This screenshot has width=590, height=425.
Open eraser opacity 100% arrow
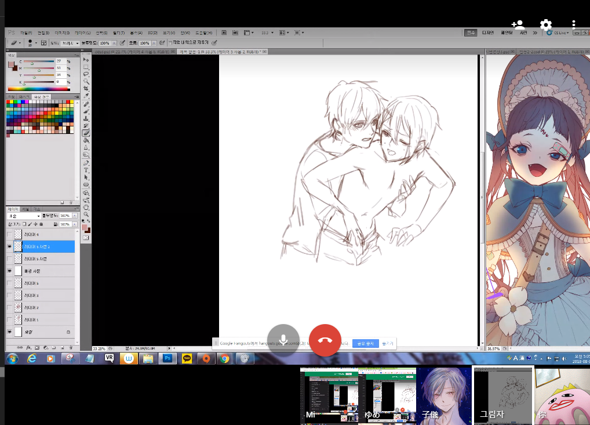pos(114,43)
